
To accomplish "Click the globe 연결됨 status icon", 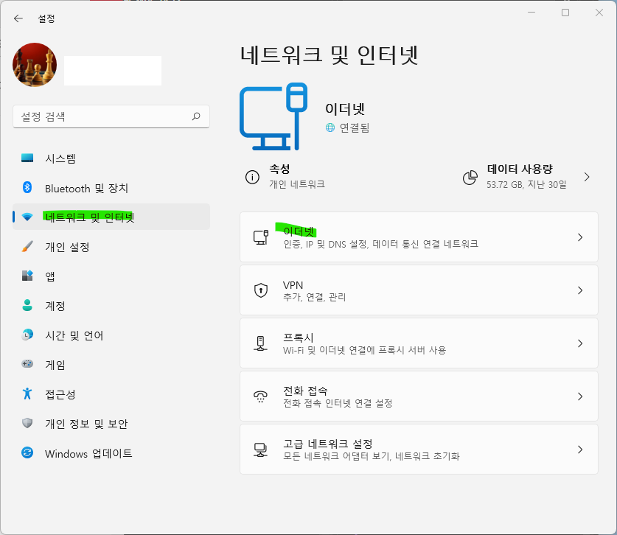I will tap(330, 127).
